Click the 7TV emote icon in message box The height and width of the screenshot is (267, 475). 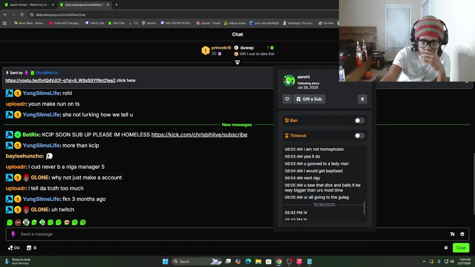pyautogui.click(x=452, y=234)
